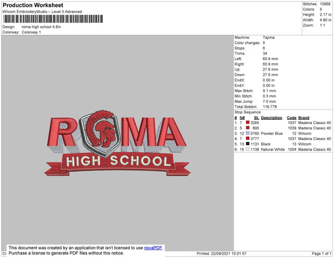Select the Black swatch for thread 1131
Image resolution: width=334 pixels, height=258 pixels.
pos(248,144)
